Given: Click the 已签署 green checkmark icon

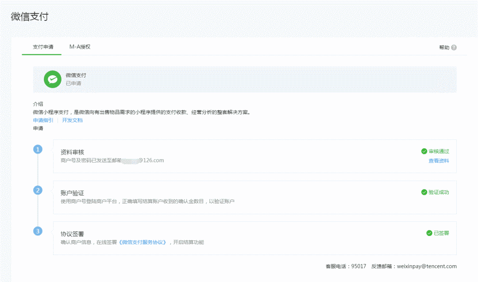Looking at the screenshot, I should tap(429, 233).
